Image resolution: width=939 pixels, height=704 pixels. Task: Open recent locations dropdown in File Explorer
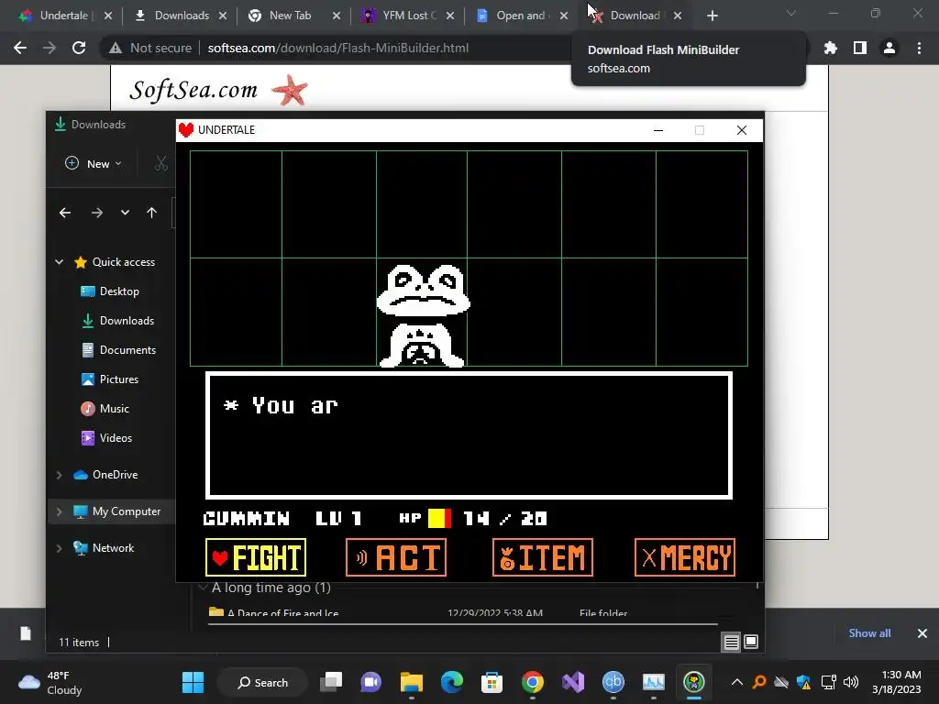coord(125,213)
